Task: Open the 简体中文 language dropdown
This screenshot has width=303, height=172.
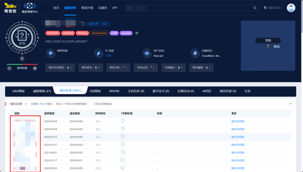Action: [273, 8]
